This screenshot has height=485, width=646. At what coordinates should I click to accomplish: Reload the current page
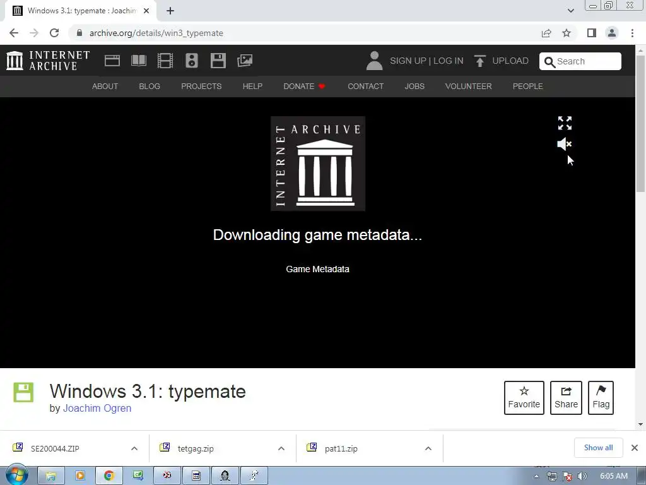(54, 33)
